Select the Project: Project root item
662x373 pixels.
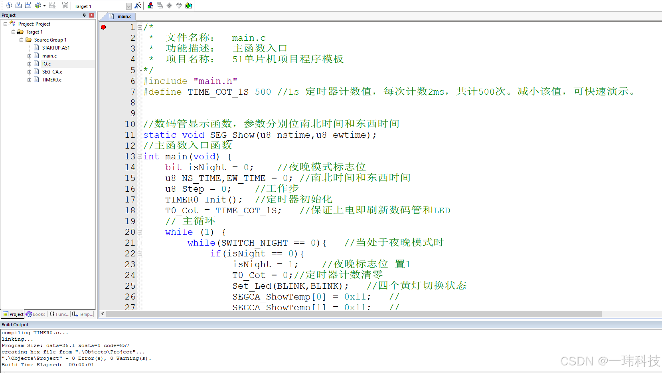[x=34, y=24]
